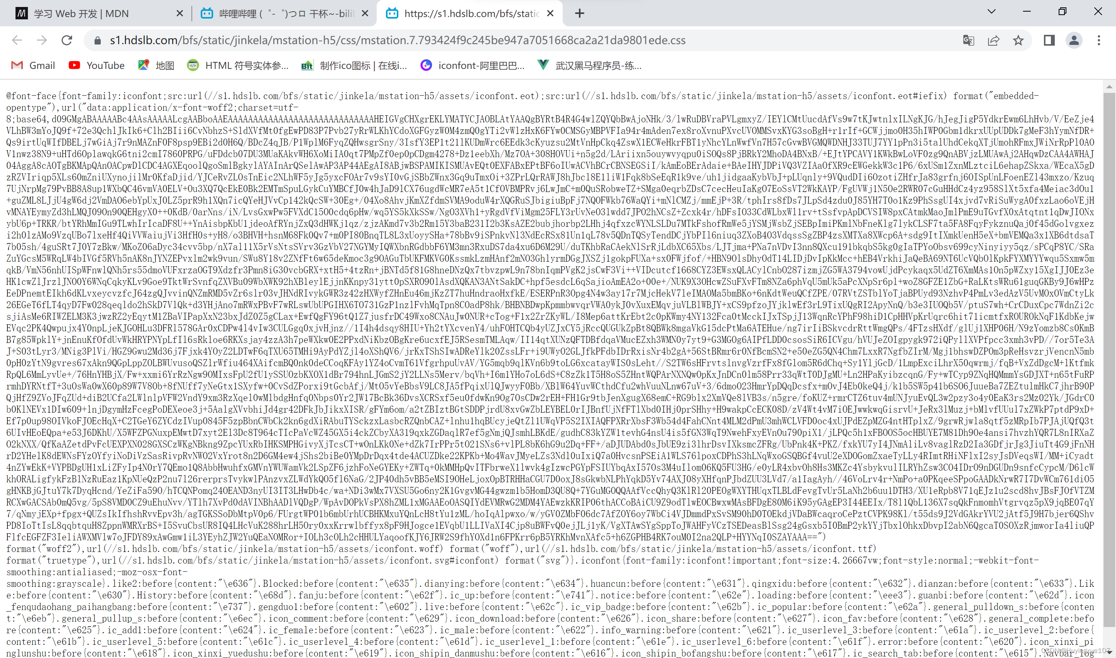Open the YouTube bookmark
This screenshot has width=1116, height=658.
[x=97, y=66]
